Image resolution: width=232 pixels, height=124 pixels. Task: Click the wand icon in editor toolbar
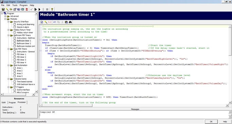point(46,22)
